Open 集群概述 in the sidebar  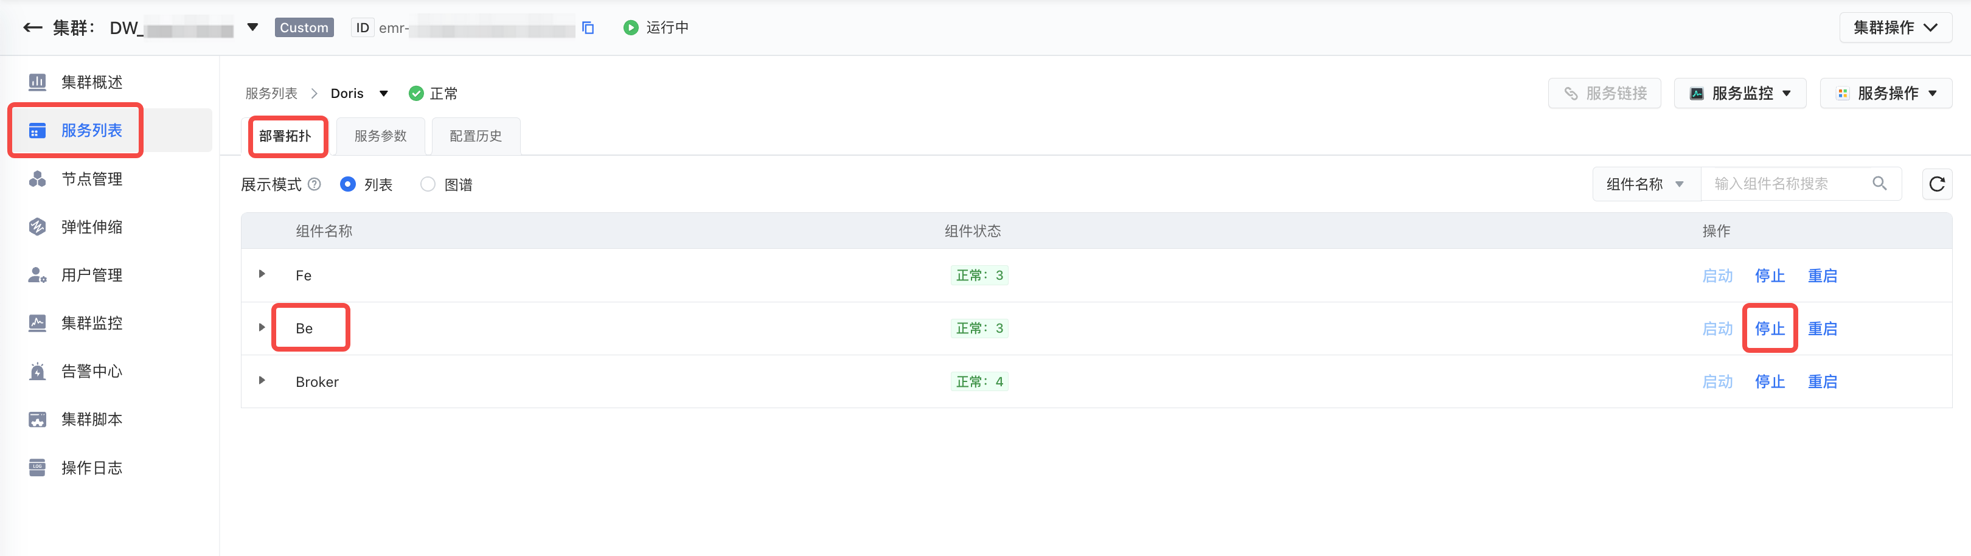[x=92, y=82]
